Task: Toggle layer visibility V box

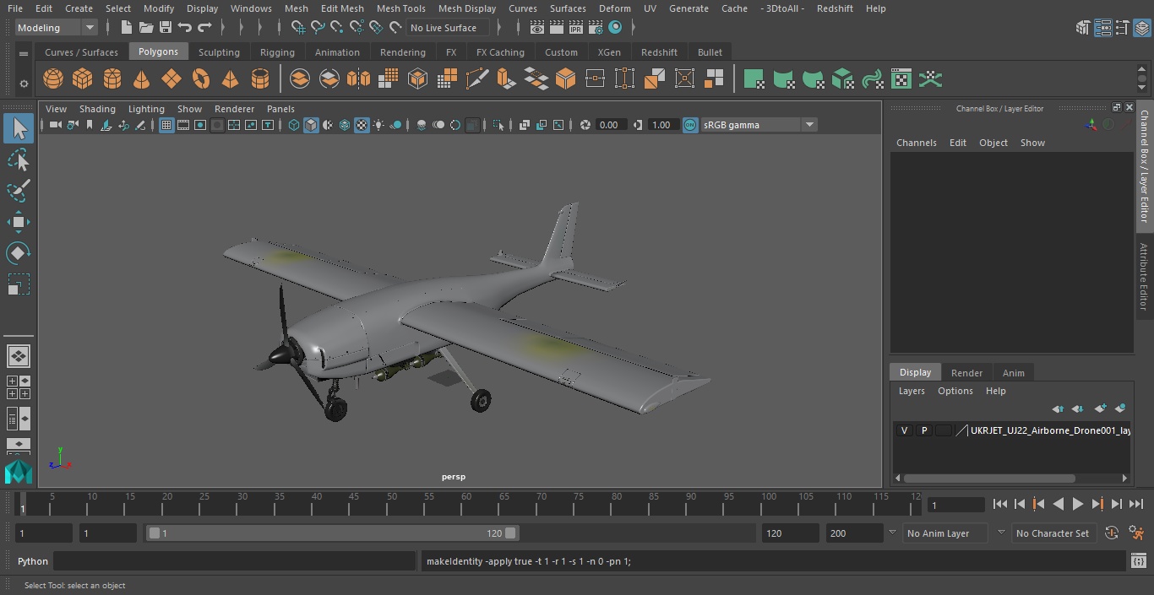Action: (904, 430)
